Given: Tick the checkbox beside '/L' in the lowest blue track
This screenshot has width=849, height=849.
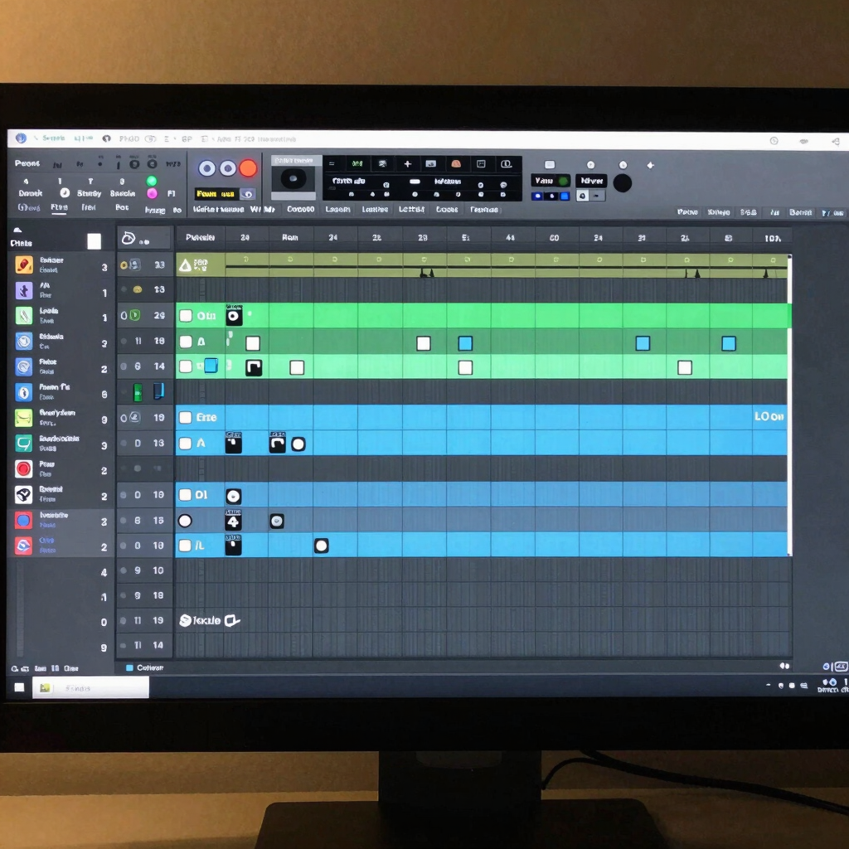Looking at the screenshot, I should (185, 546).
